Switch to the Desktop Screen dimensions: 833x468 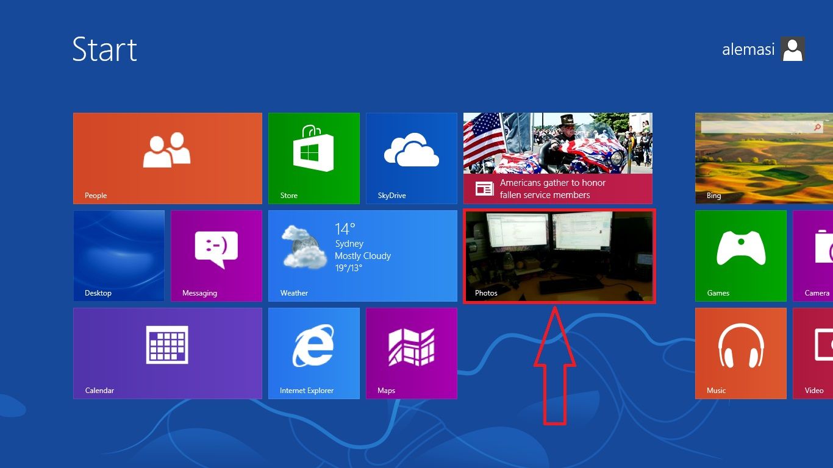coord(119,255)
